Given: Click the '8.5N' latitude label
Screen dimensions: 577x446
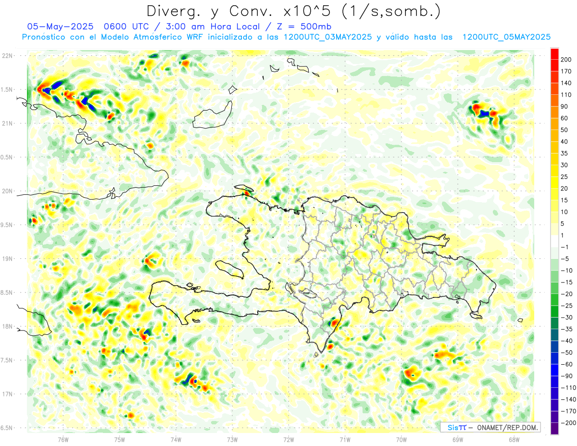Looking at the screenshot, I should pos(7,293).
